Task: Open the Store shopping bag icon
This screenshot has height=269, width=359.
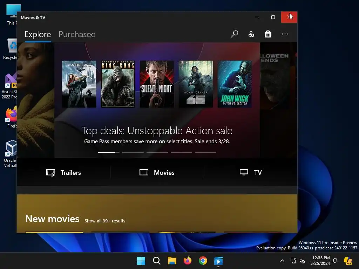Action: click(x=268, y=34)
